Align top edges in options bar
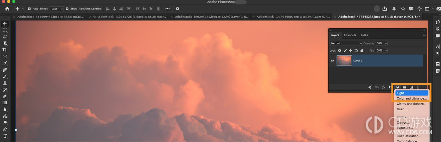This screenshot has width=441, height=142. pos(138,8)
